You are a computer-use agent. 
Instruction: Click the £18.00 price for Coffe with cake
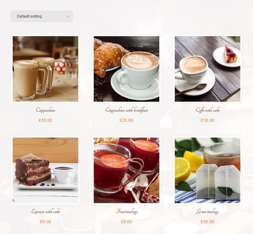tap(207, 120)
